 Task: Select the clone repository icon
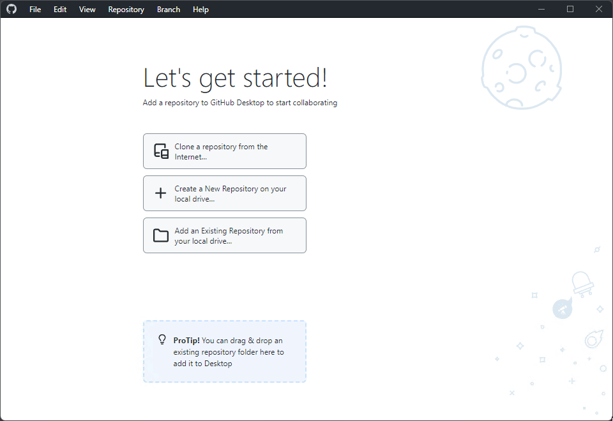point(161,151)
